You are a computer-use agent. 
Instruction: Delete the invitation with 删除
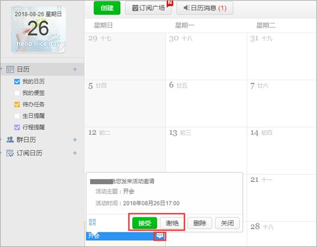pyautogui.click(x=200, y=223)
